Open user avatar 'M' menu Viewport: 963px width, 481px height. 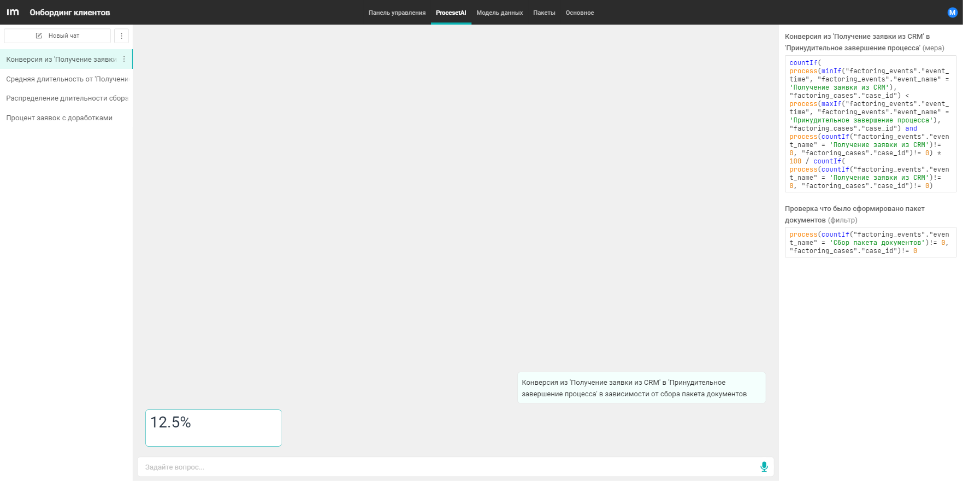[952, 12]
